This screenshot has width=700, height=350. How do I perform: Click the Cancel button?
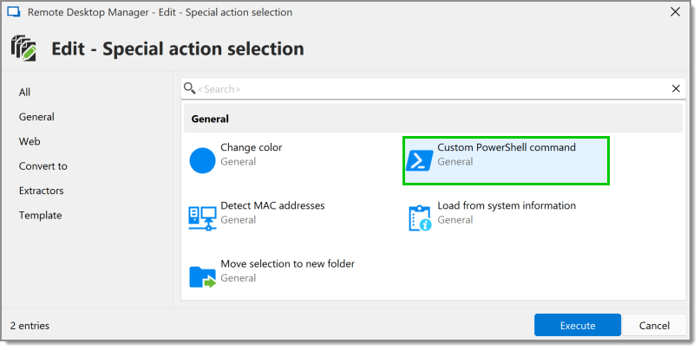point(654,325)
